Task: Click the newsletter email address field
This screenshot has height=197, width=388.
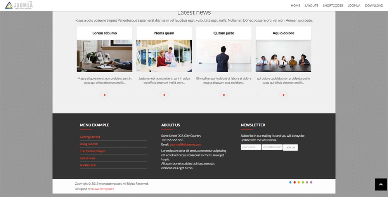Action: [x=272, y=147]
